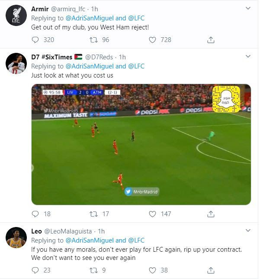Retweet the D7 #SixTimes video tweet
The image size is (263, 279).
point(93,214)
